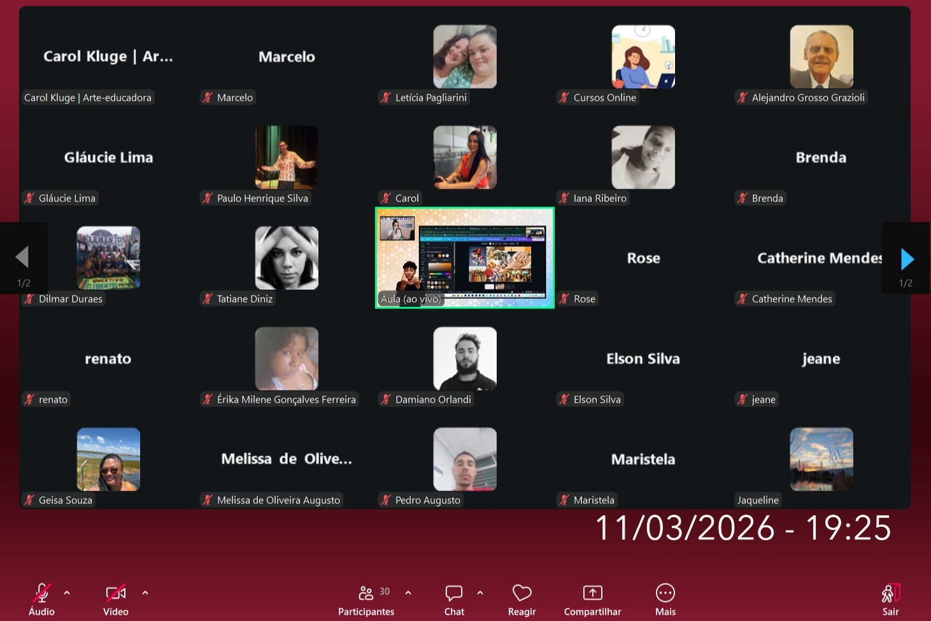The width and height of the screenshot is (931, 621).
Task: Expand the video options caret
Action: [145, 592]
